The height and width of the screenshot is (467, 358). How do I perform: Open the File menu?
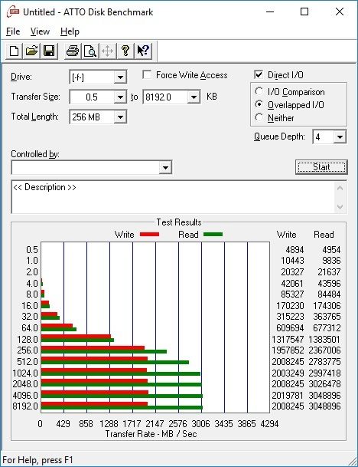pyautogui.click(x=13, y=31)
